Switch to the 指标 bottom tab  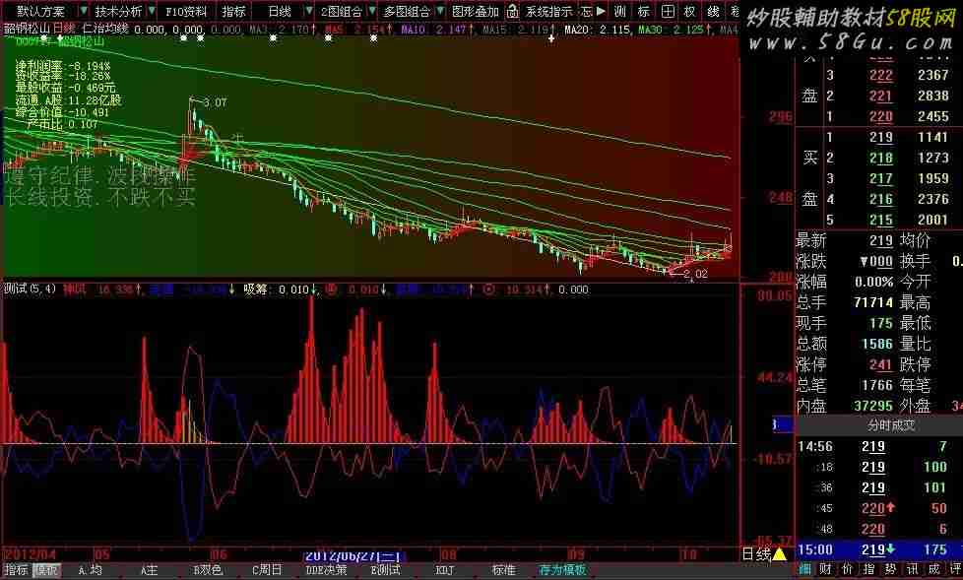click(x=16, y=570)
